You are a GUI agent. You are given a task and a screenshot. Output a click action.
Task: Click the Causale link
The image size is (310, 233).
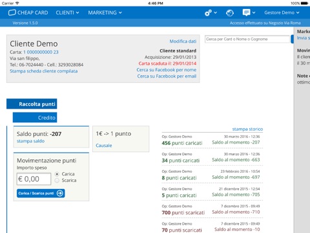(104, 146)
